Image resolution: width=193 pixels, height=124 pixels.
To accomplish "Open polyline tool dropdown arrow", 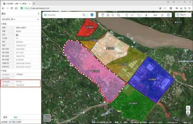I will click(135, 15).
